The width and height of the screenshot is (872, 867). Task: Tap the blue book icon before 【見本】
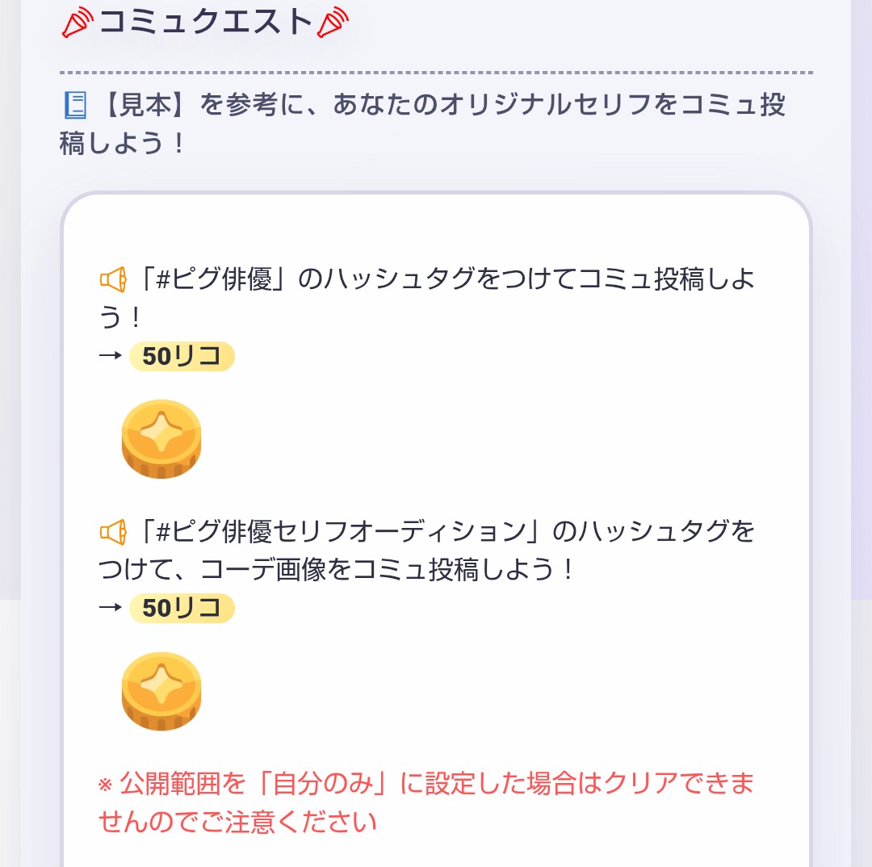point(75,106)
